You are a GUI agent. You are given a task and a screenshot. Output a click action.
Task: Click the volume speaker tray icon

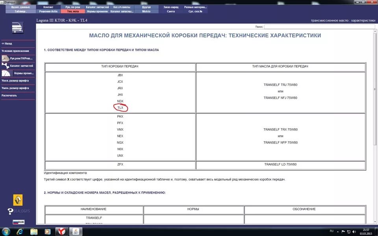pyautogui.click(x=354, y=232)
